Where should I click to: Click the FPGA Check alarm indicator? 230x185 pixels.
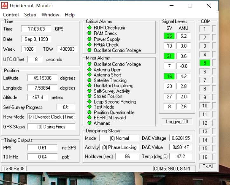pyautogui.click(x=89, y=44)
